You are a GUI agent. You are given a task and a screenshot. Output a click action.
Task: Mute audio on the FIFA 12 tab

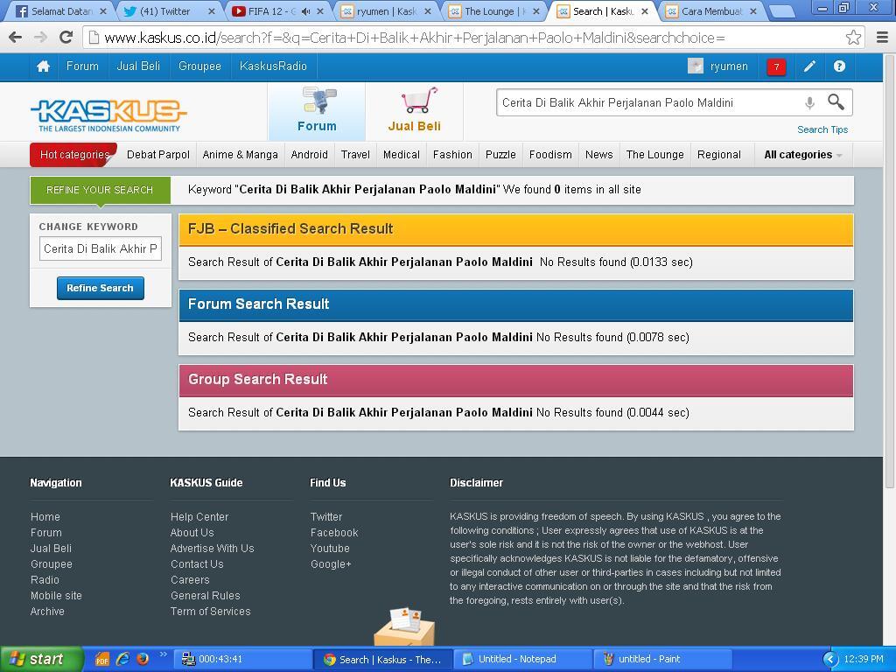click(305, 11)
